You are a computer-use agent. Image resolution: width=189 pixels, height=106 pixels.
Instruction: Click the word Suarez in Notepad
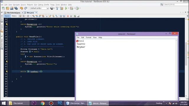(x=81, y=44)
